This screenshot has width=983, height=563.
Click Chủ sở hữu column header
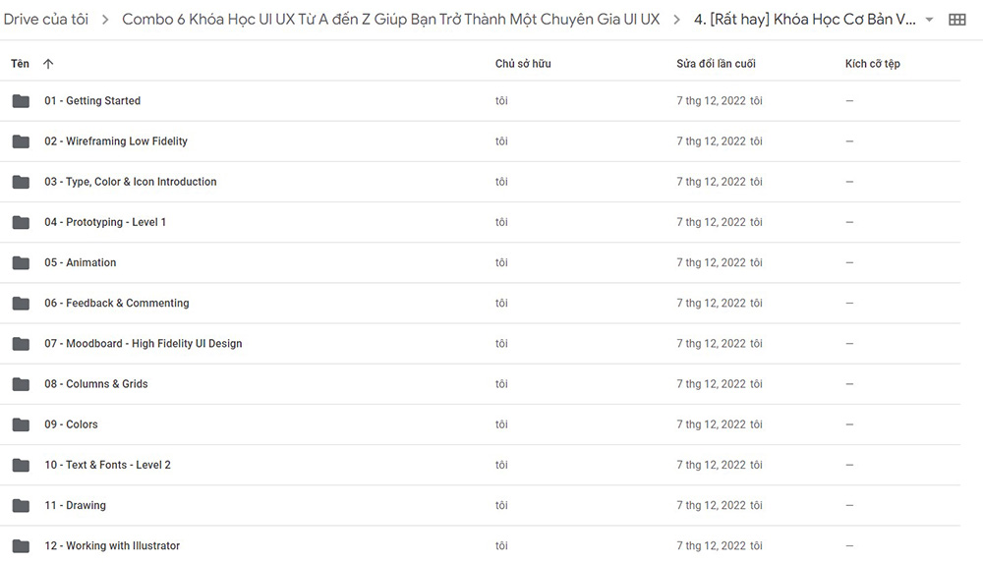coord(523,63)
